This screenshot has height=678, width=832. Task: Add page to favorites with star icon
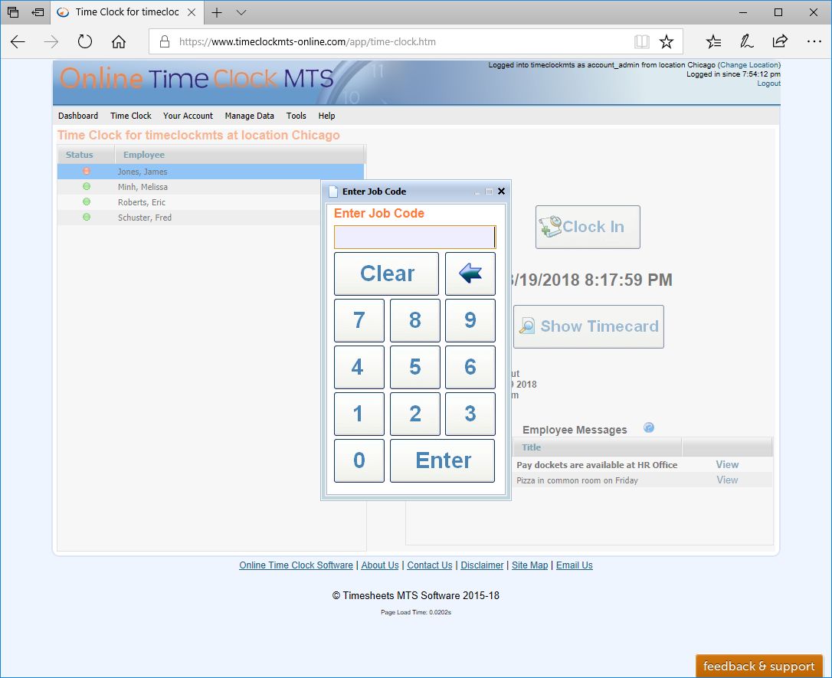pyautogui.click(x=667, y=42)
